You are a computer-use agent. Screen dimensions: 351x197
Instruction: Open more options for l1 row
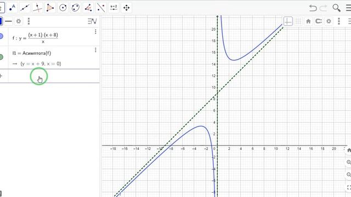point(95,50)
